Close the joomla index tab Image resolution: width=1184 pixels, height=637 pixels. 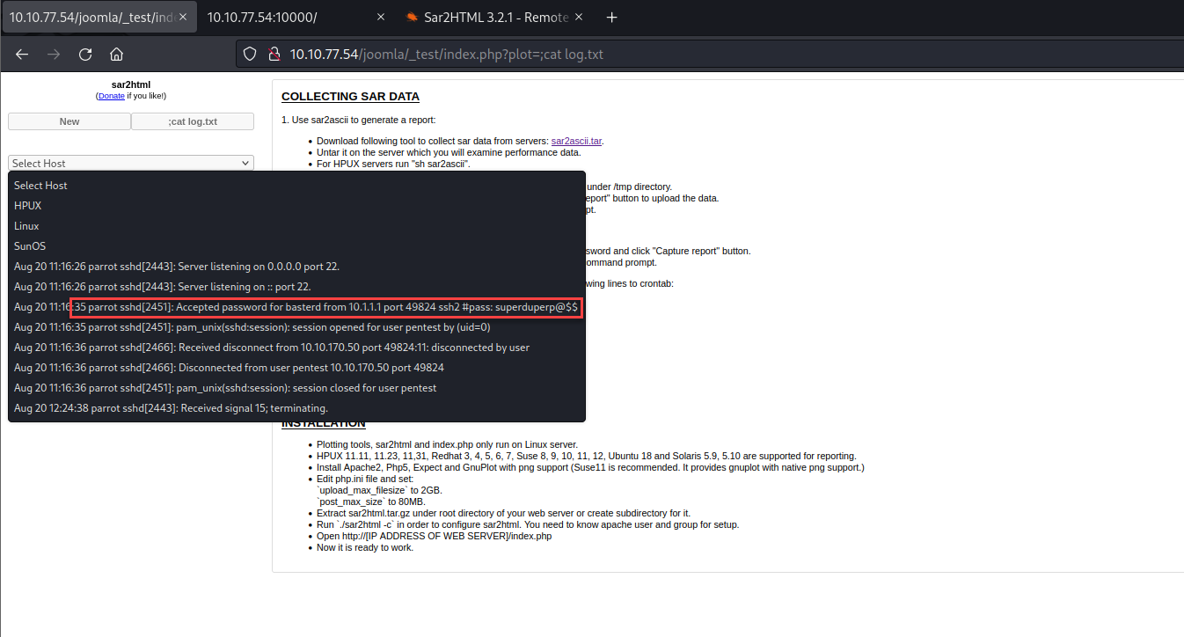pyautogui.click(x=183, y=15)
